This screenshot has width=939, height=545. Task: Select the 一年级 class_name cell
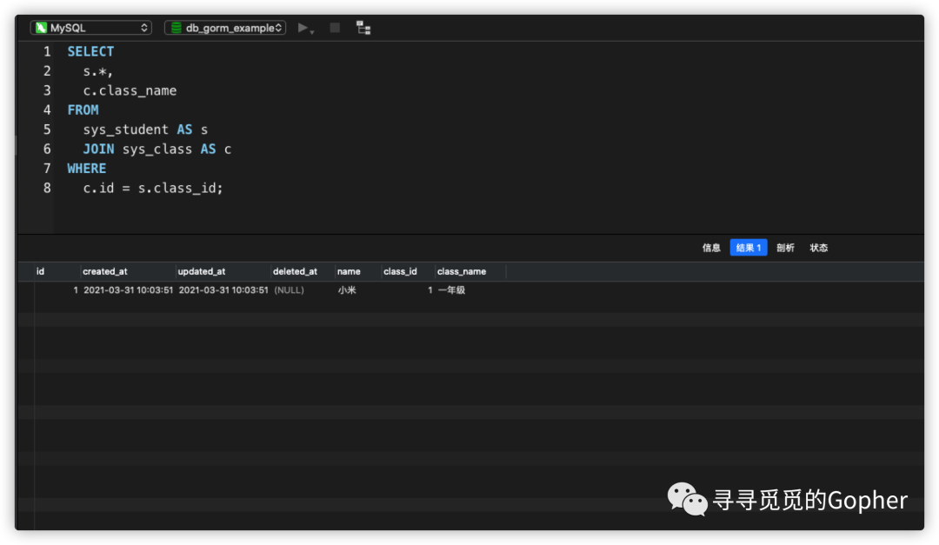(x=451, y=289)
